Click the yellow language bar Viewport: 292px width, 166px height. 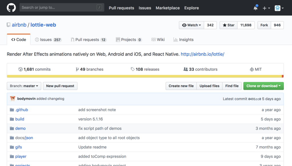(144, 76)
